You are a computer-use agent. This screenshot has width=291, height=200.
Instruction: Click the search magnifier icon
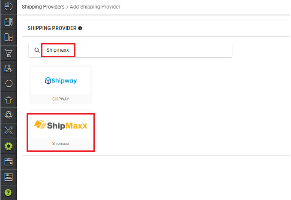coord(37,50)
